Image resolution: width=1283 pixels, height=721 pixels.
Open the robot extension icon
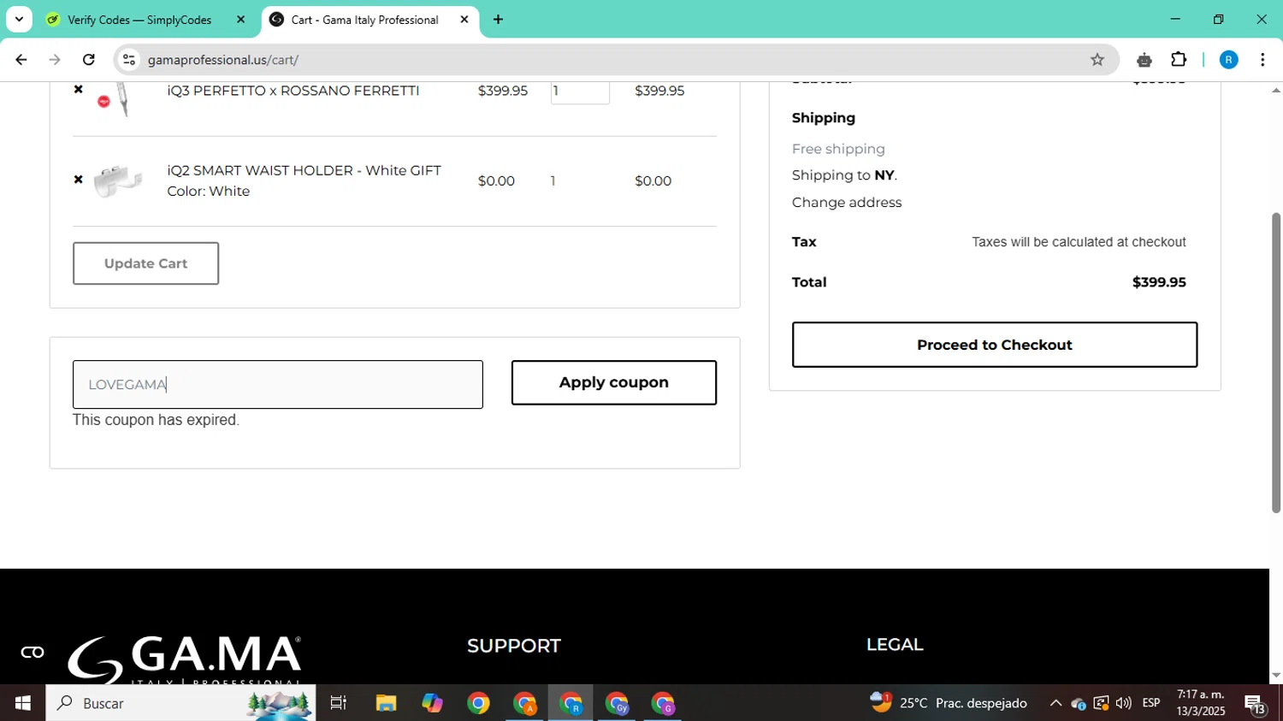click(1144, 60)
